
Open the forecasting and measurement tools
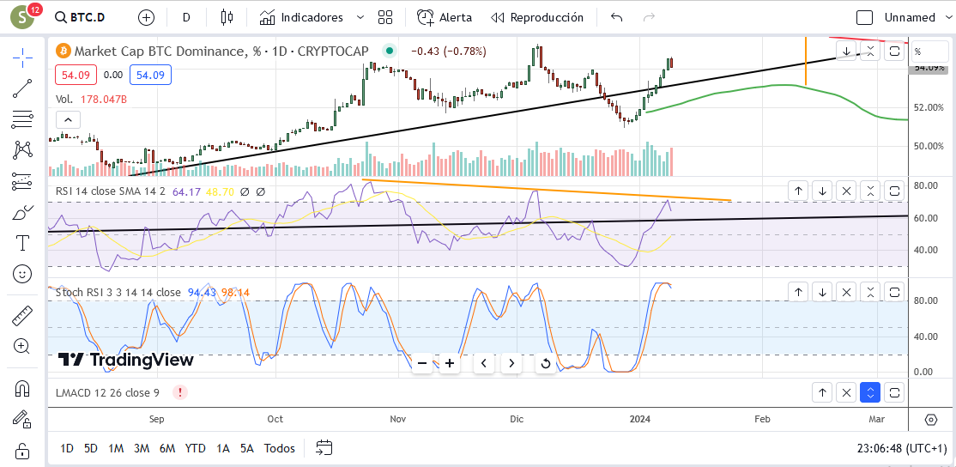point(22,181)
